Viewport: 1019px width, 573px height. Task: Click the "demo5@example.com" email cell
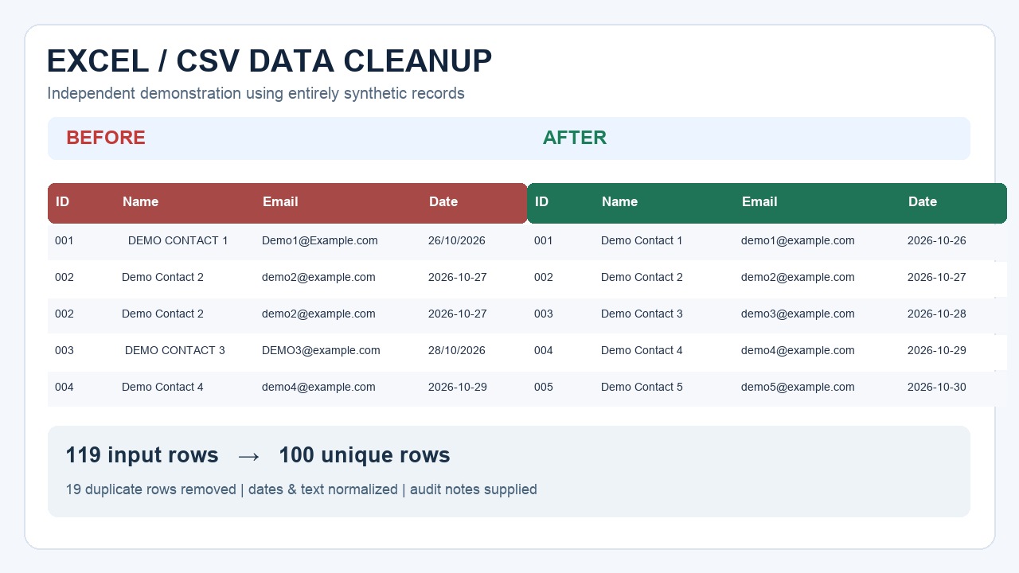(798, 387)
